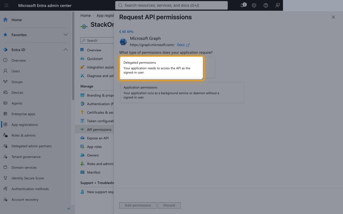
Task: Open the Docs external link
Action: pos(184,45)
